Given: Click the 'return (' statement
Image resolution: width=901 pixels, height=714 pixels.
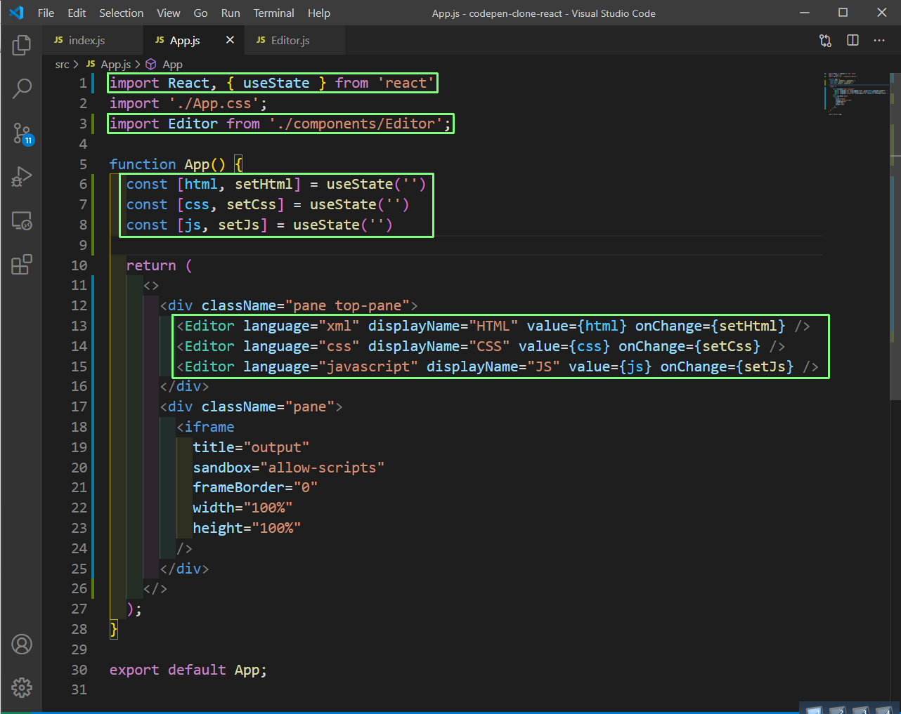Looking at the screenshot, I should pyautogui.click(x=159, y=265).
